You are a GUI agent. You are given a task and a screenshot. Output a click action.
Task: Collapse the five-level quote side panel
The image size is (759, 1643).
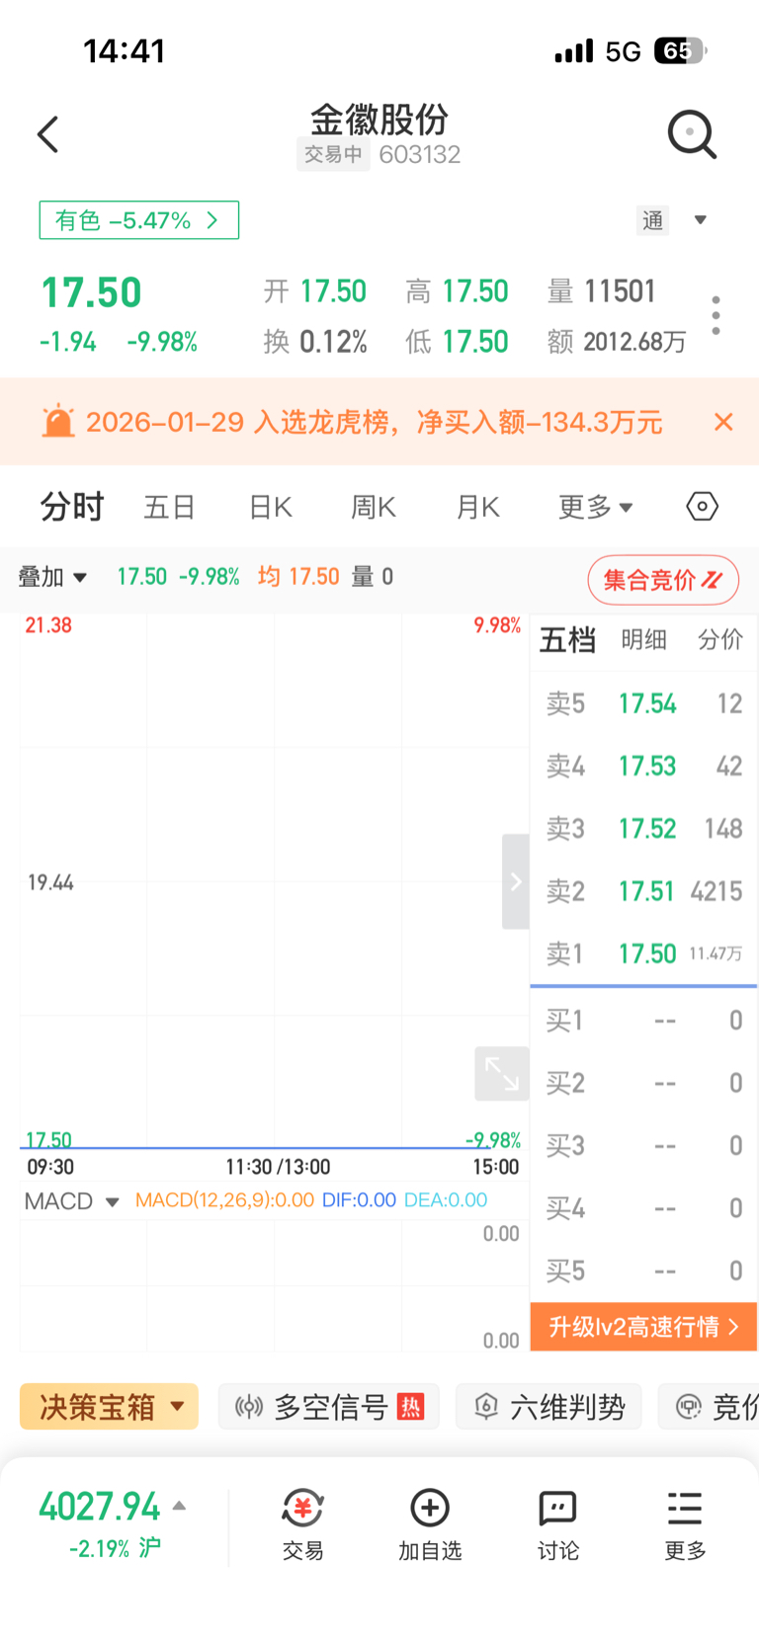coord(515,881)
